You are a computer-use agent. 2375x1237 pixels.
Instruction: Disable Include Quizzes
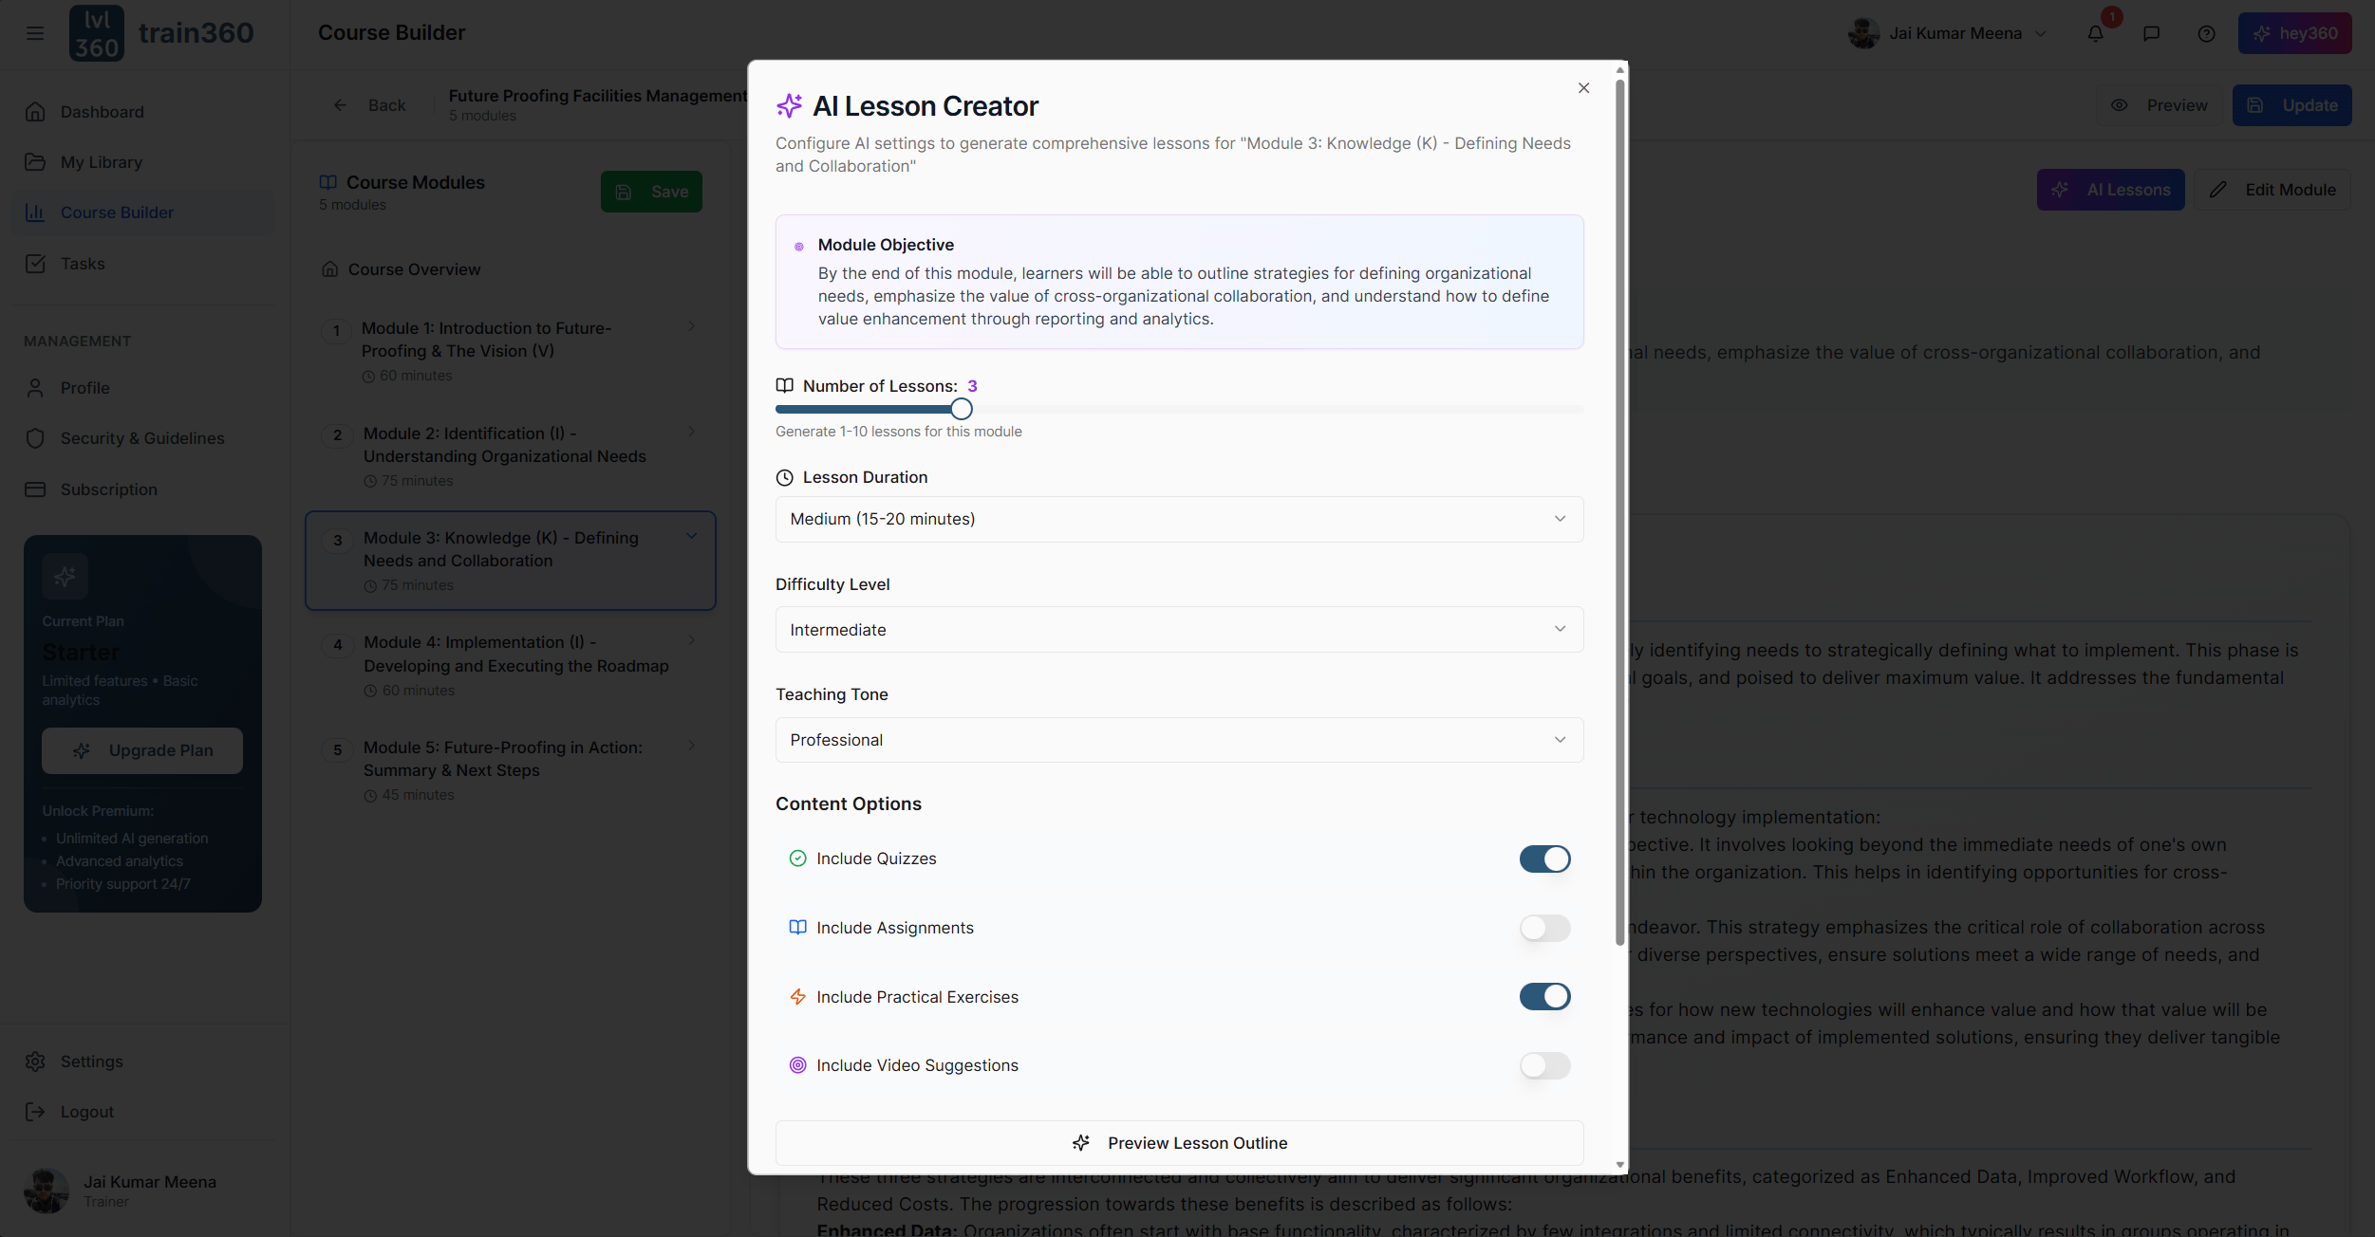point(1543,859)
